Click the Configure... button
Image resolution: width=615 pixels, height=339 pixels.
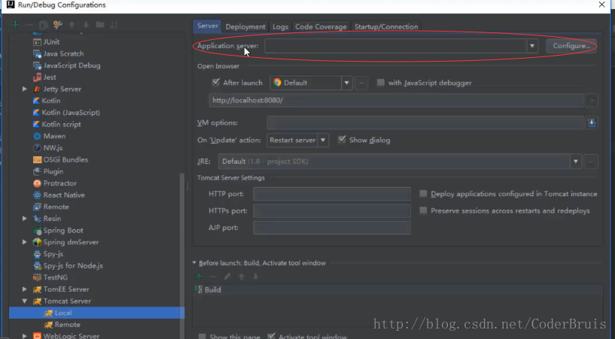coord(571,46)
